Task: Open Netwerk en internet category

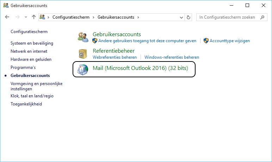Action: point(29,51)
